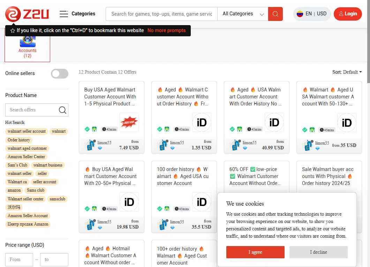Click green verified diamond on 7.49 USD offer
Screen dimensions: 370x267
(x=87, y=129)
